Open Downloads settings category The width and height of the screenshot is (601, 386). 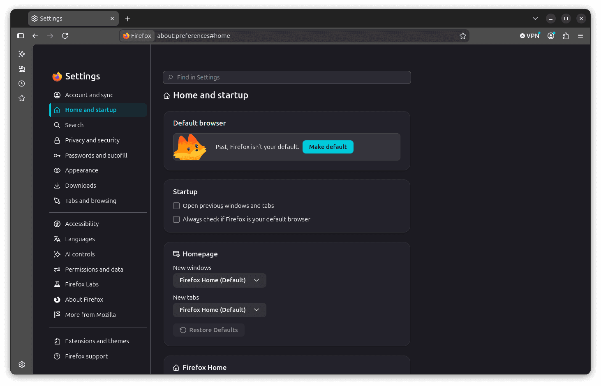[x=98, y=186]
